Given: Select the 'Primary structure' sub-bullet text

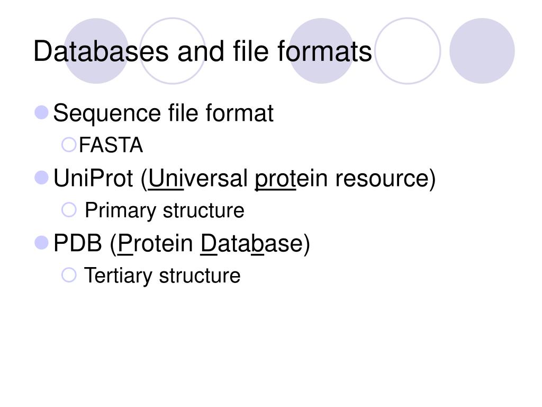Looking at the screenshot, I should pyautogui.click(x=165, y=211).
